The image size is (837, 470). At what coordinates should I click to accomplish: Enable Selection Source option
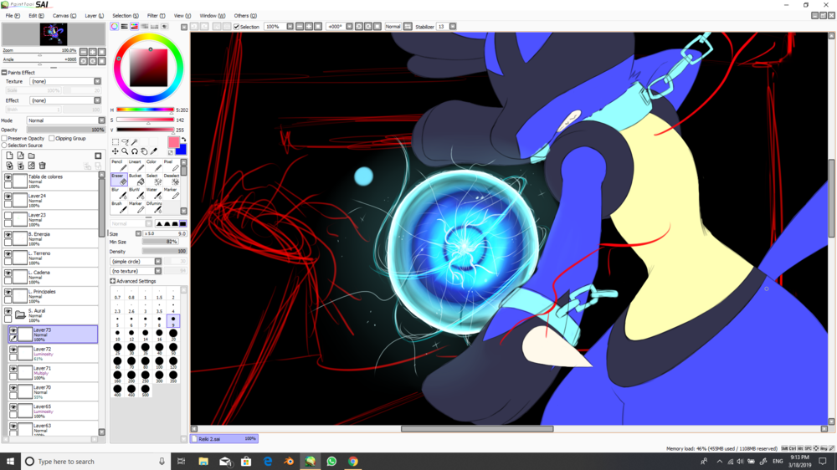click(x=4, y=146)
